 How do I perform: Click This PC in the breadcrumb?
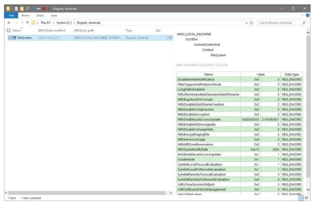(x=45, y=23)
